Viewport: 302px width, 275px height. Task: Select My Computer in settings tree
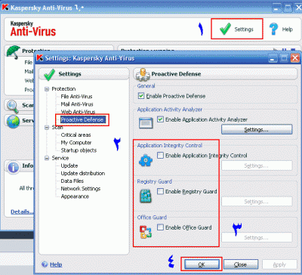pos(76,143)
